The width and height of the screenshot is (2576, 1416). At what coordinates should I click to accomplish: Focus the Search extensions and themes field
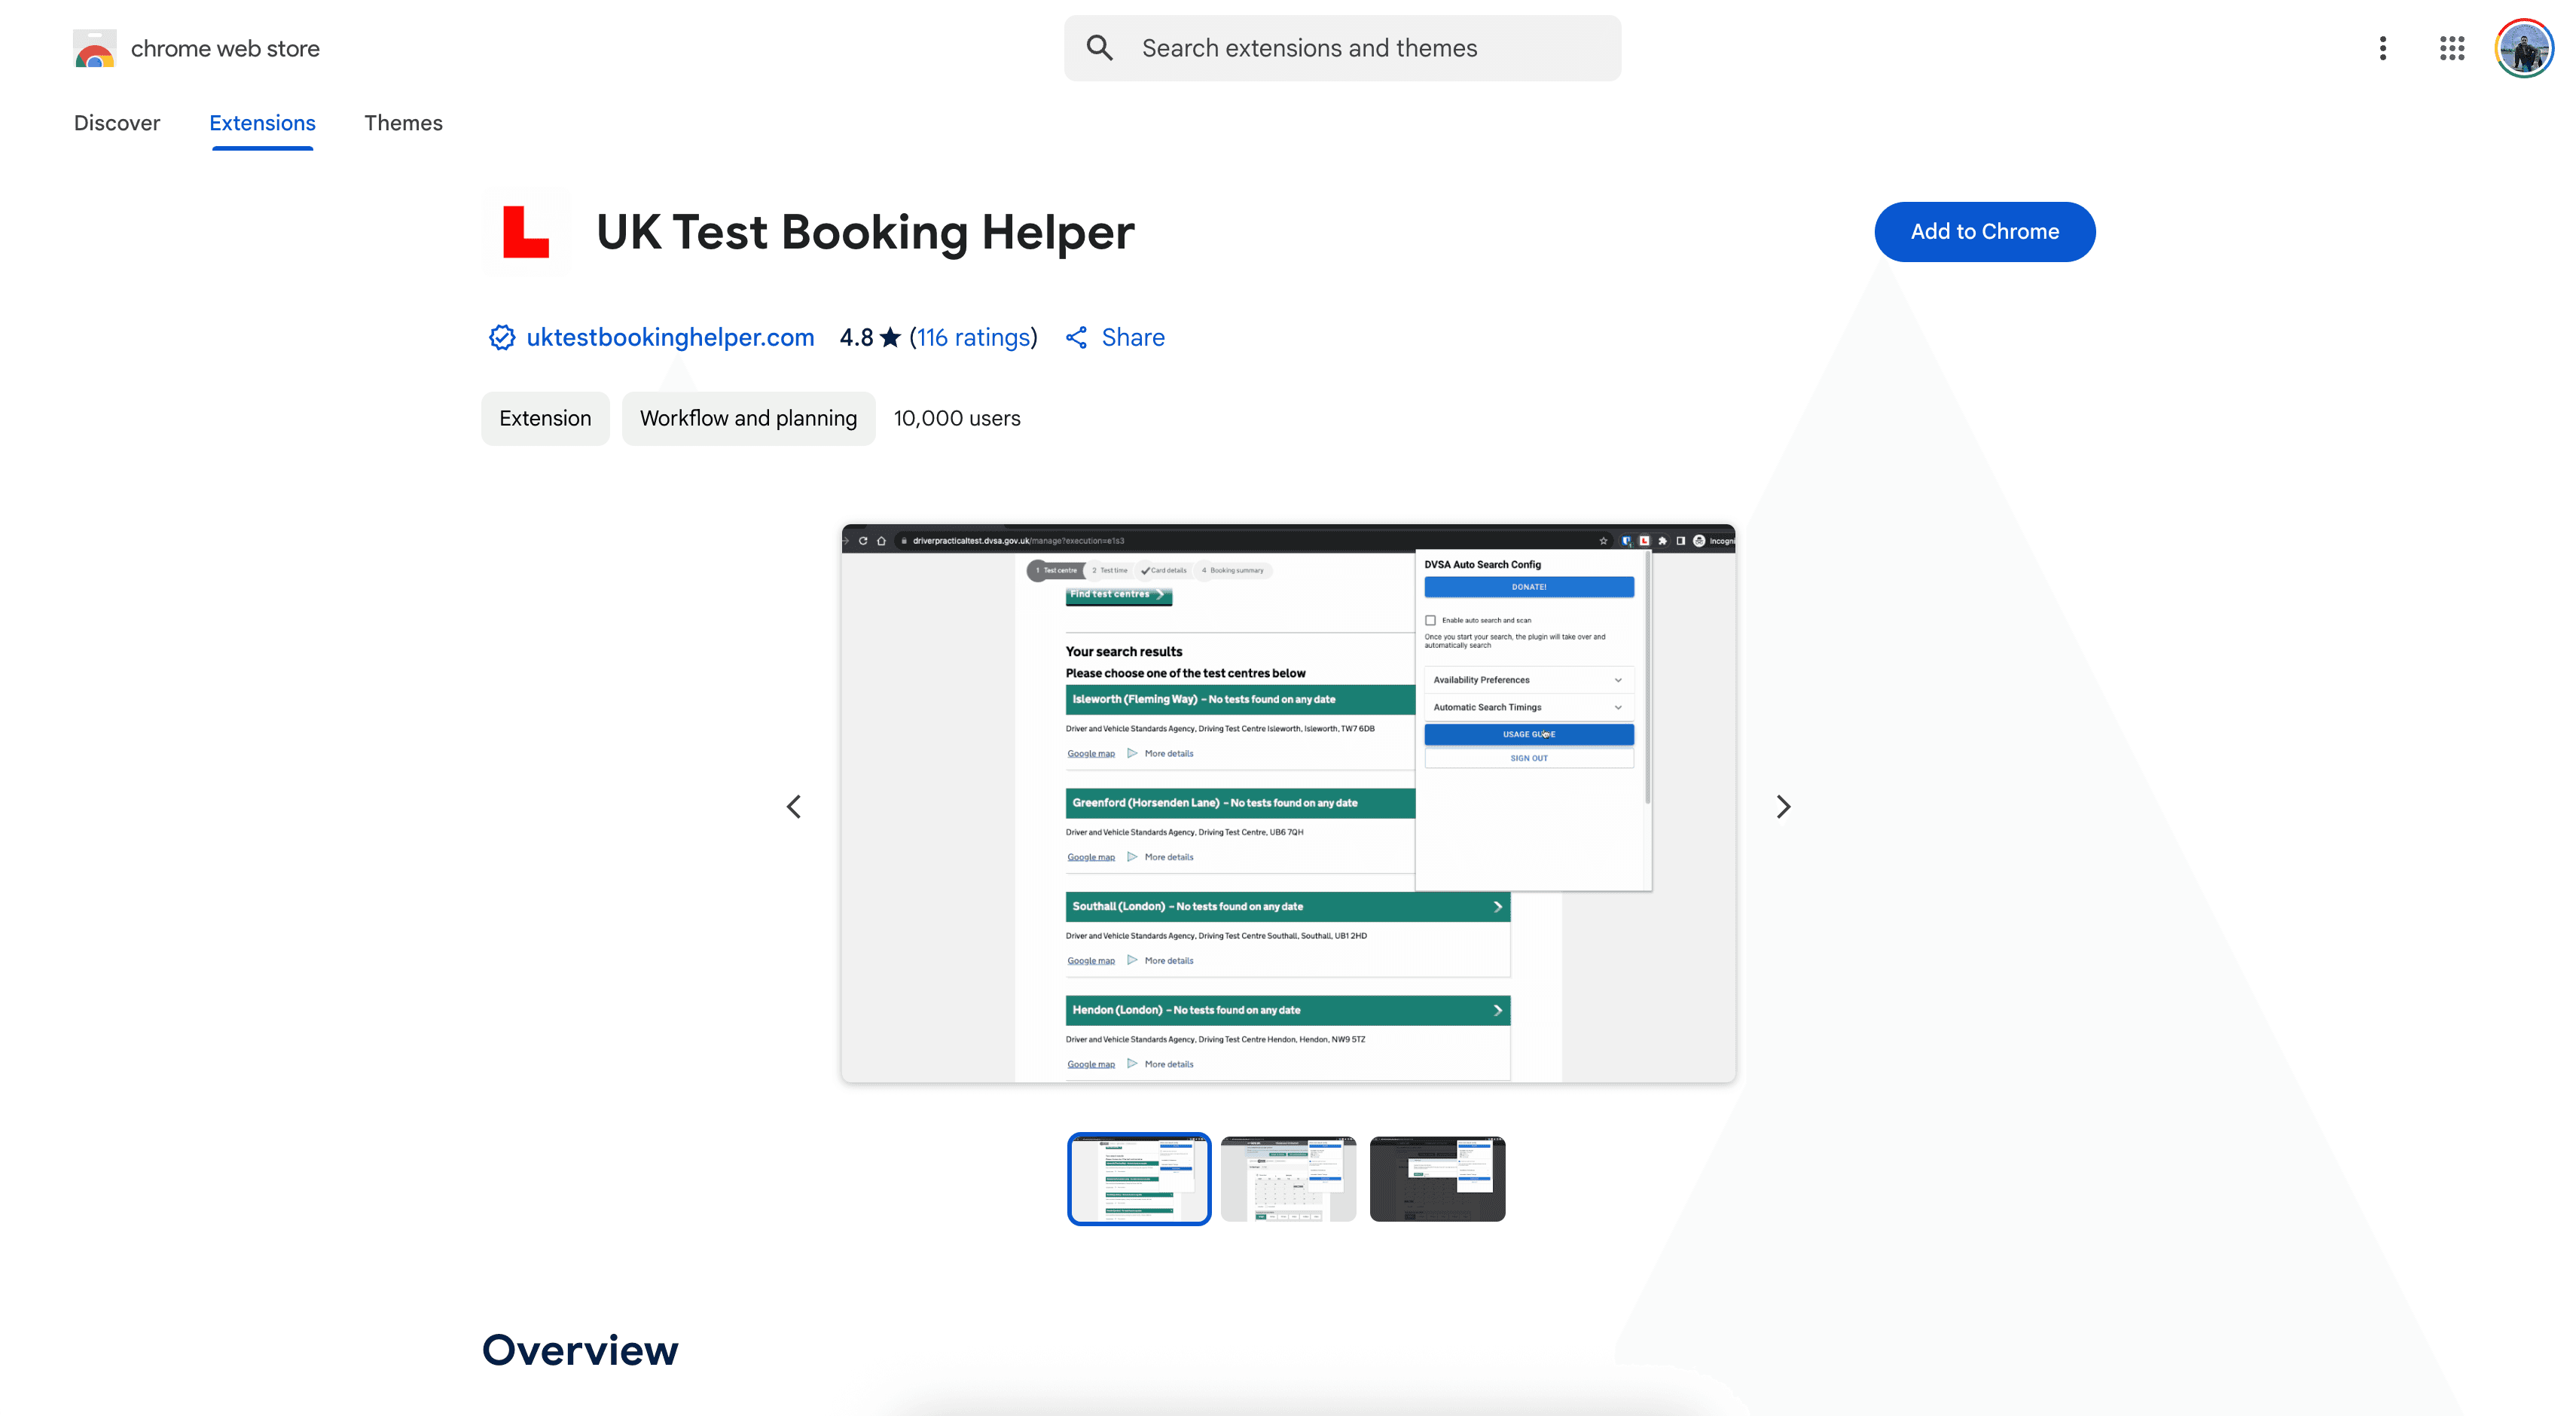1343,48
